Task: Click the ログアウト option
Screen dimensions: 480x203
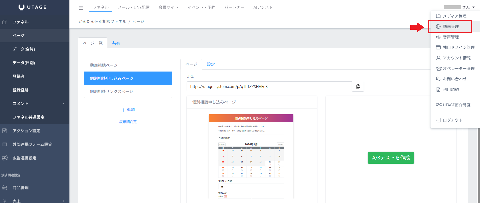Action: tap(452, 120)
